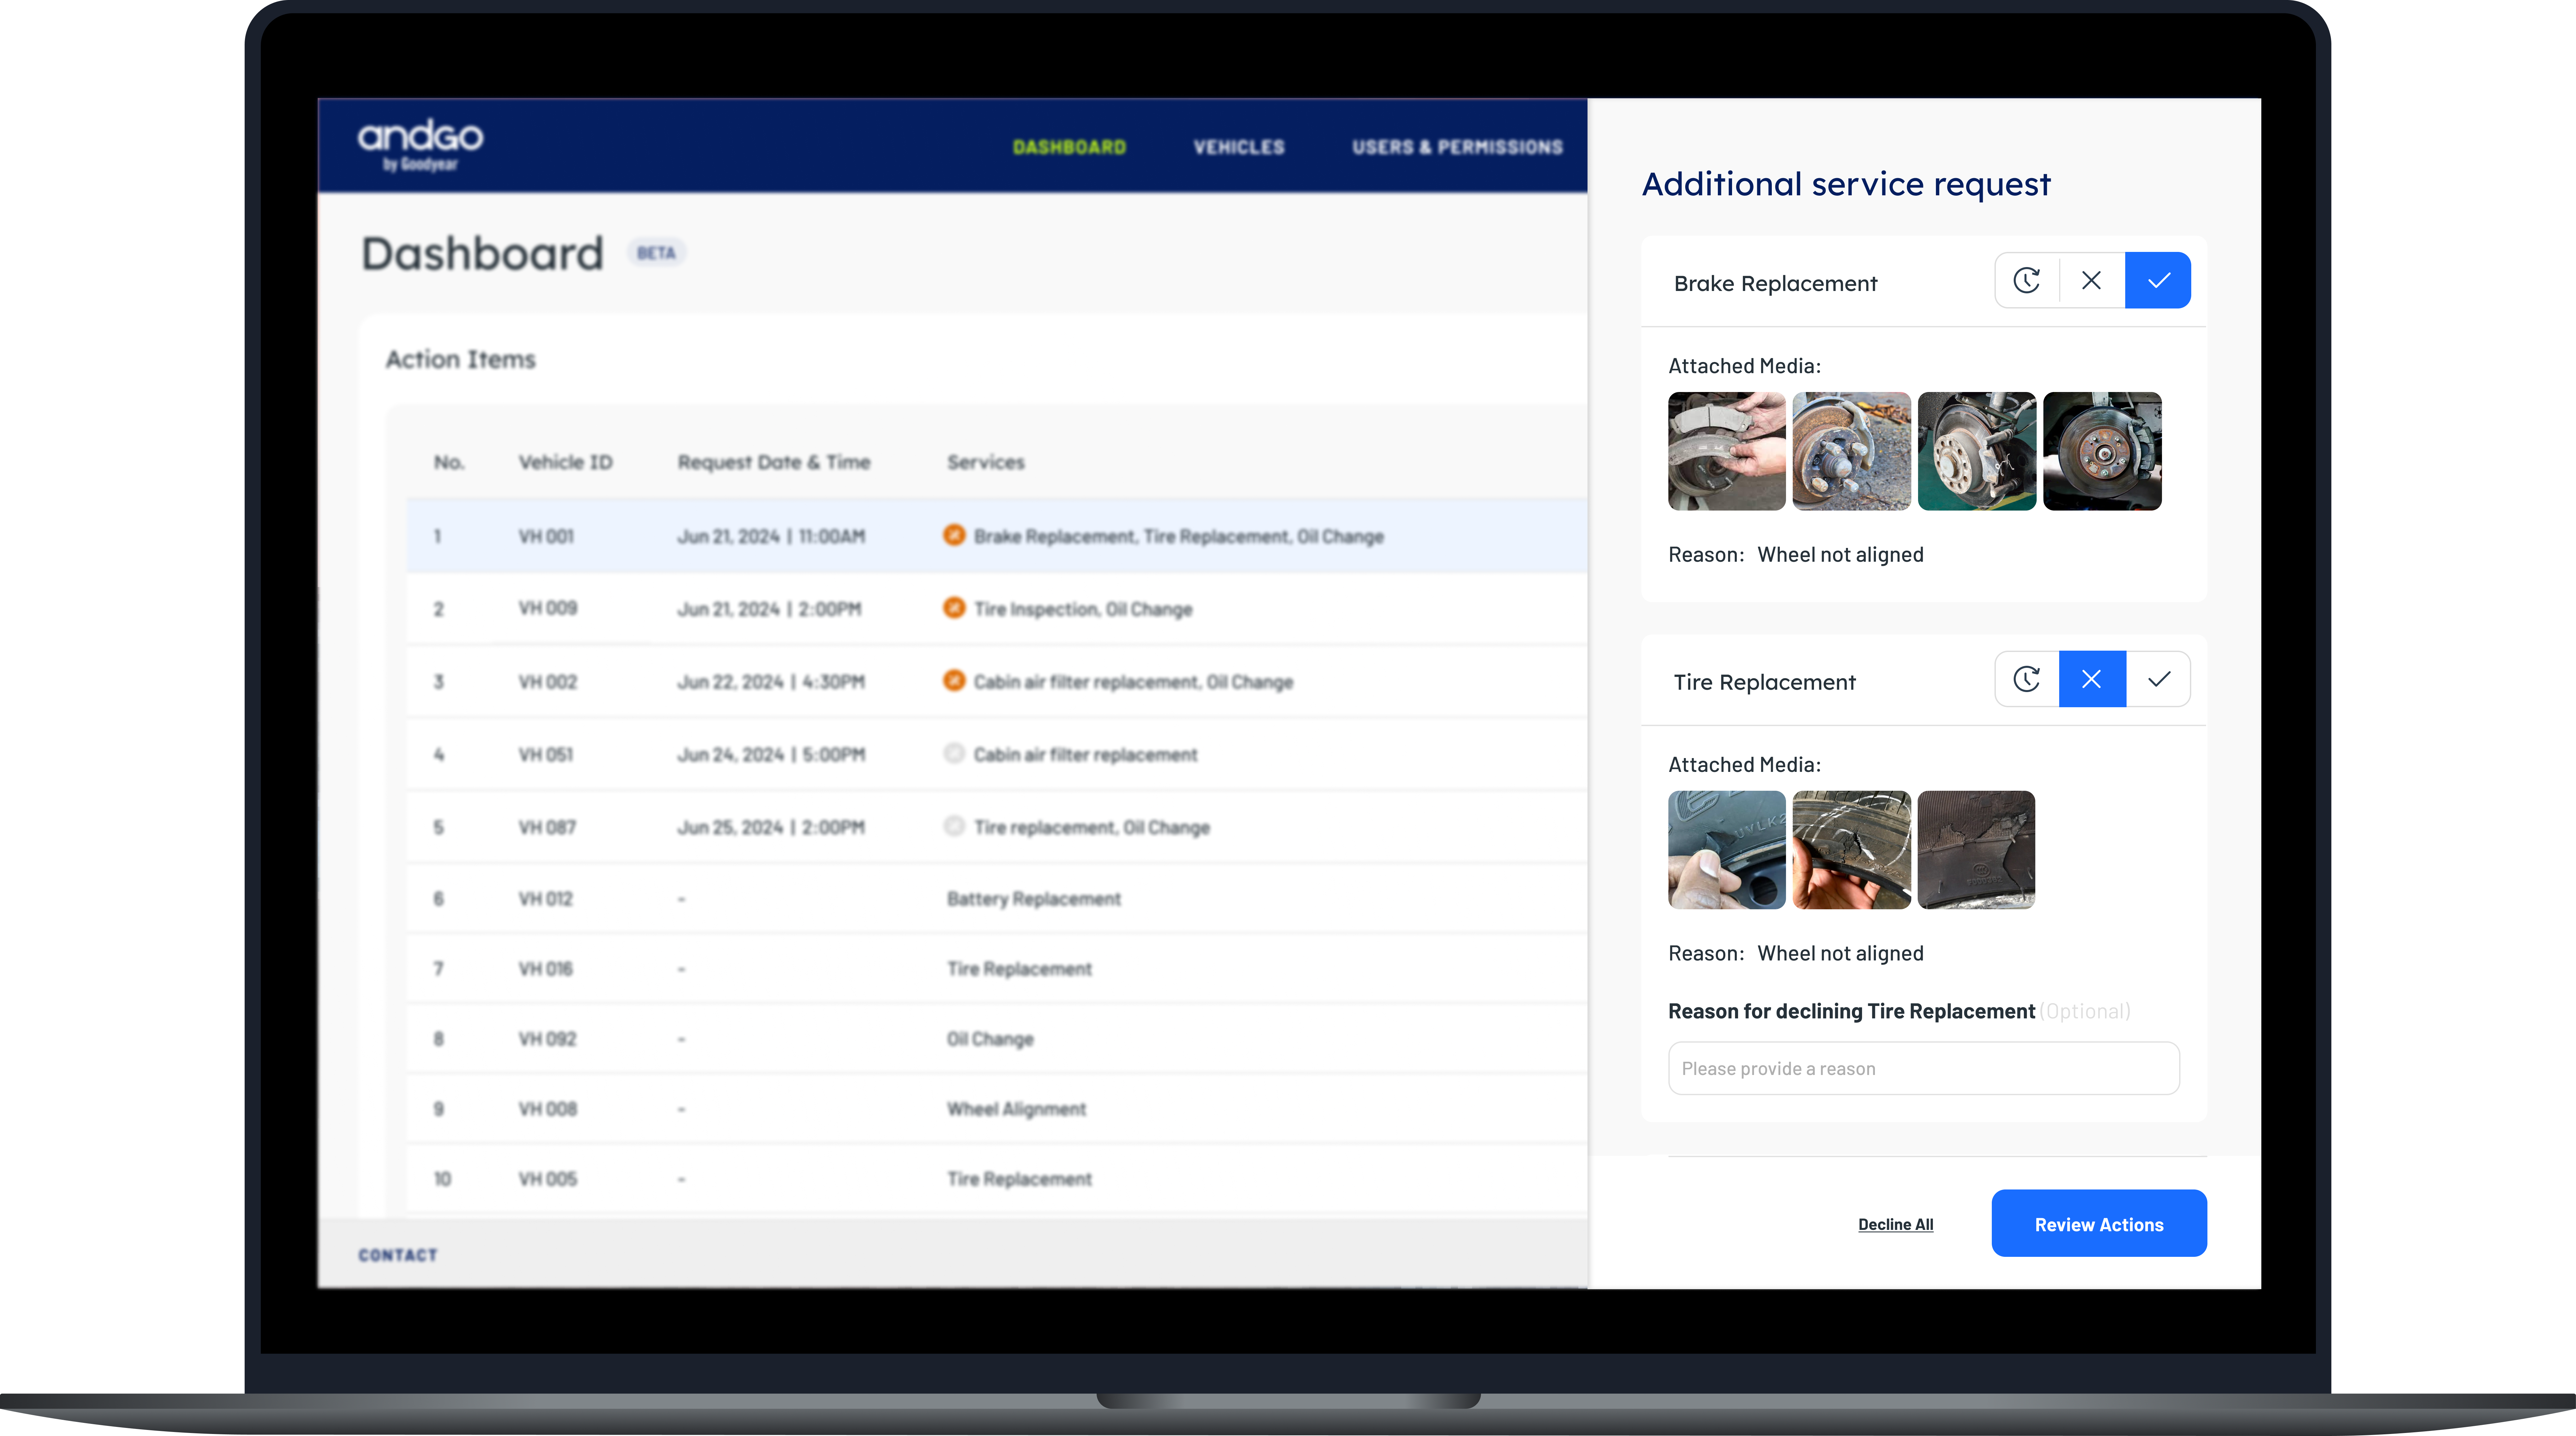Screen dimensions: 2576x1436
Task: Open fourth brake disc thumbnail
Action: click(2102, 452)
